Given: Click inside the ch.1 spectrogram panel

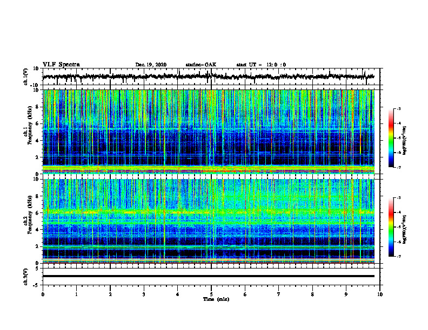Looking at the screenshot, I should pos(209,132).
